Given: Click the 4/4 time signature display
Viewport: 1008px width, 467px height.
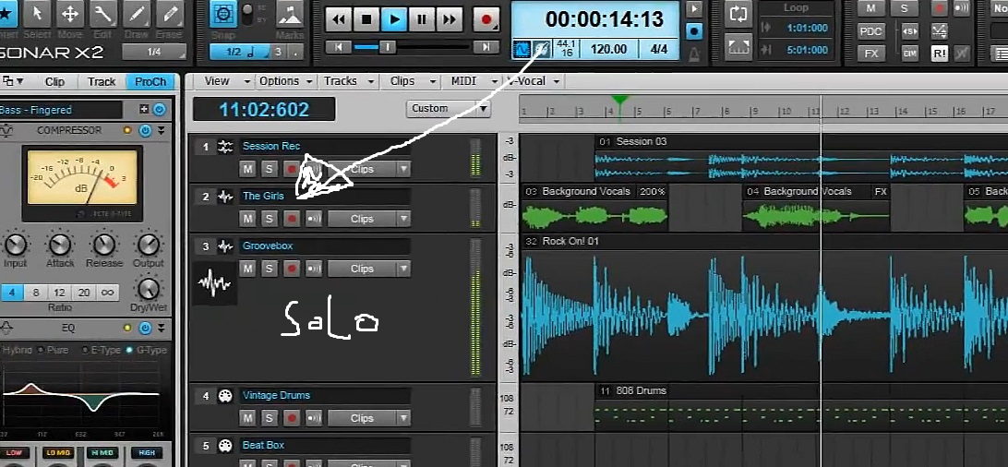Looking at the screenshot, I should pyautogui.click(x=659, y=50).
